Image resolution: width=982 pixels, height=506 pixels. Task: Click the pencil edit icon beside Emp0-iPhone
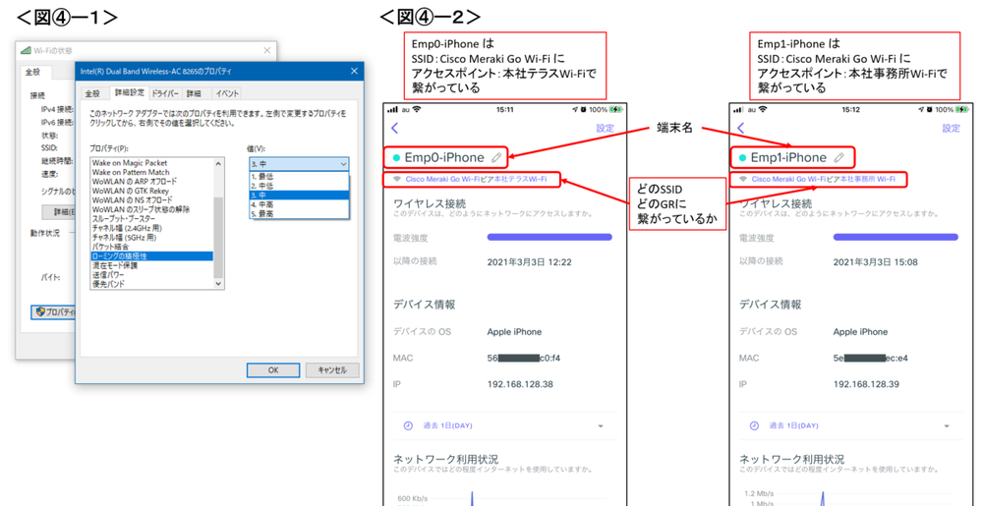point(496,157)
